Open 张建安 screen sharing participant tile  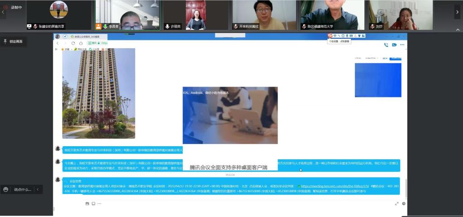(x=59, y=15)
